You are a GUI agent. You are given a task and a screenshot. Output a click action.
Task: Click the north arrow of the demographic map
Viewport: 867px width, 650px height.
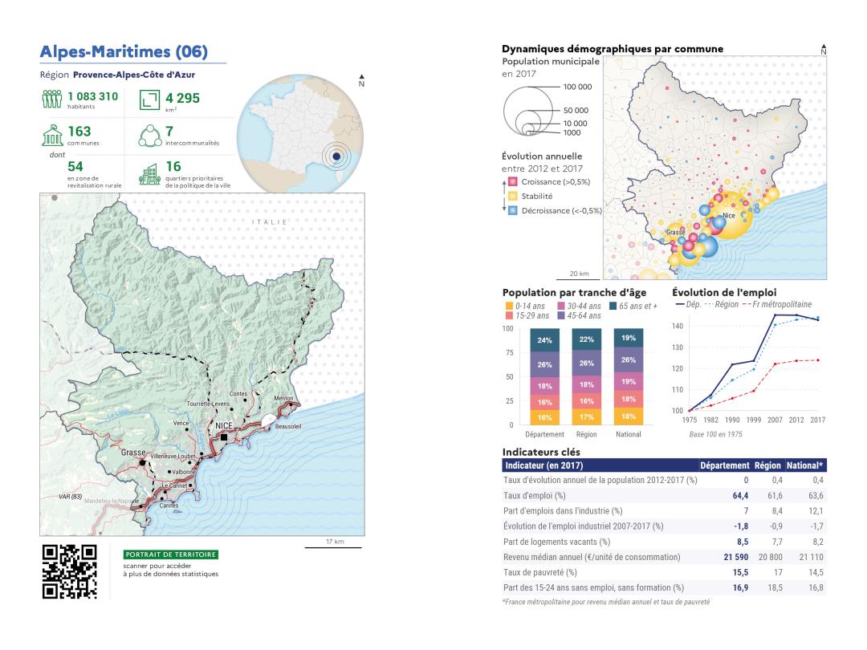point(824,49)
